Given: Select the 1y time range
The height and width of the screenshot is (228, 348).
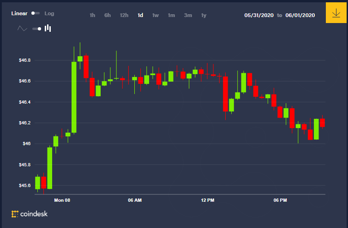Looking at the screenshot, I should coord(204,15).
